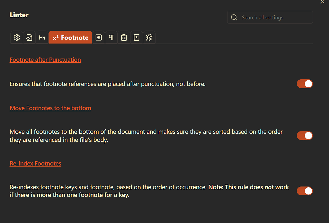Disable the Re-Index Footnotes rule

pos(305,191)
